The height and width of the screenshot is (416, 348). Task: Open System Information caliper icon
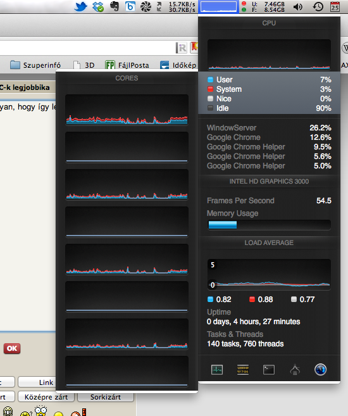coord(295,370)
